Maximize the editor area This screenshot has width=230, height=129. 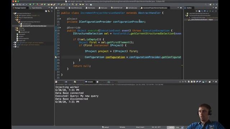coord(181,8)
